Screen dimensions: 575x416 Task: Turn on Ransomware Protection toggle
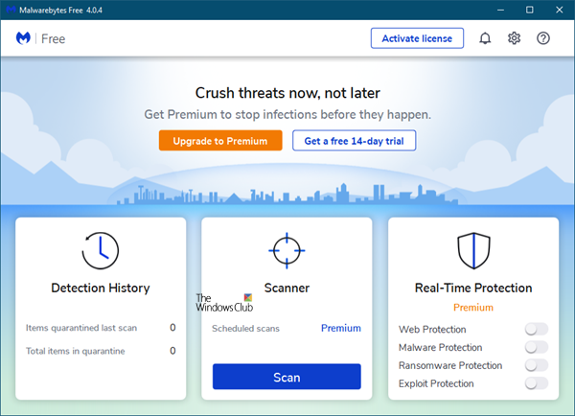point(536,365)
